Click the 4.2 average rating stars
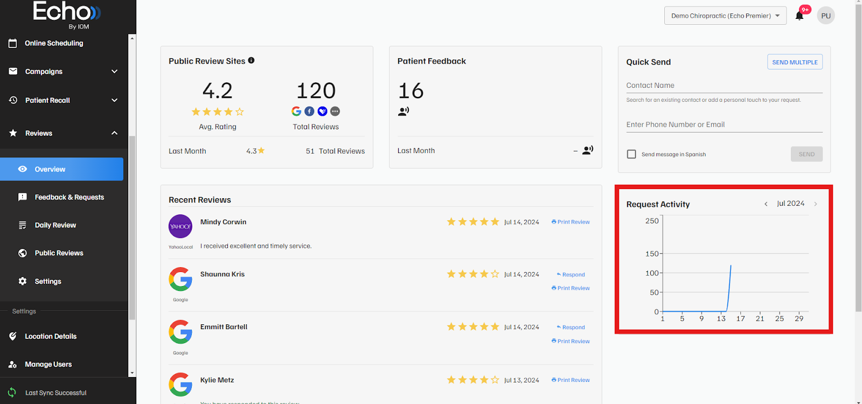 pos(218,112)
